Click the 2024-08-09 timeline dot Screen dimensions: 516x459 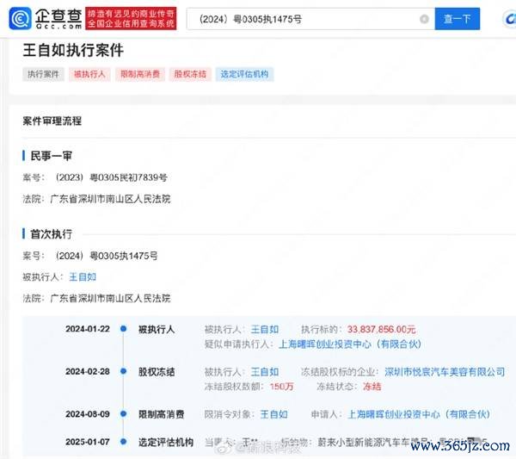(x=123, y=413)
